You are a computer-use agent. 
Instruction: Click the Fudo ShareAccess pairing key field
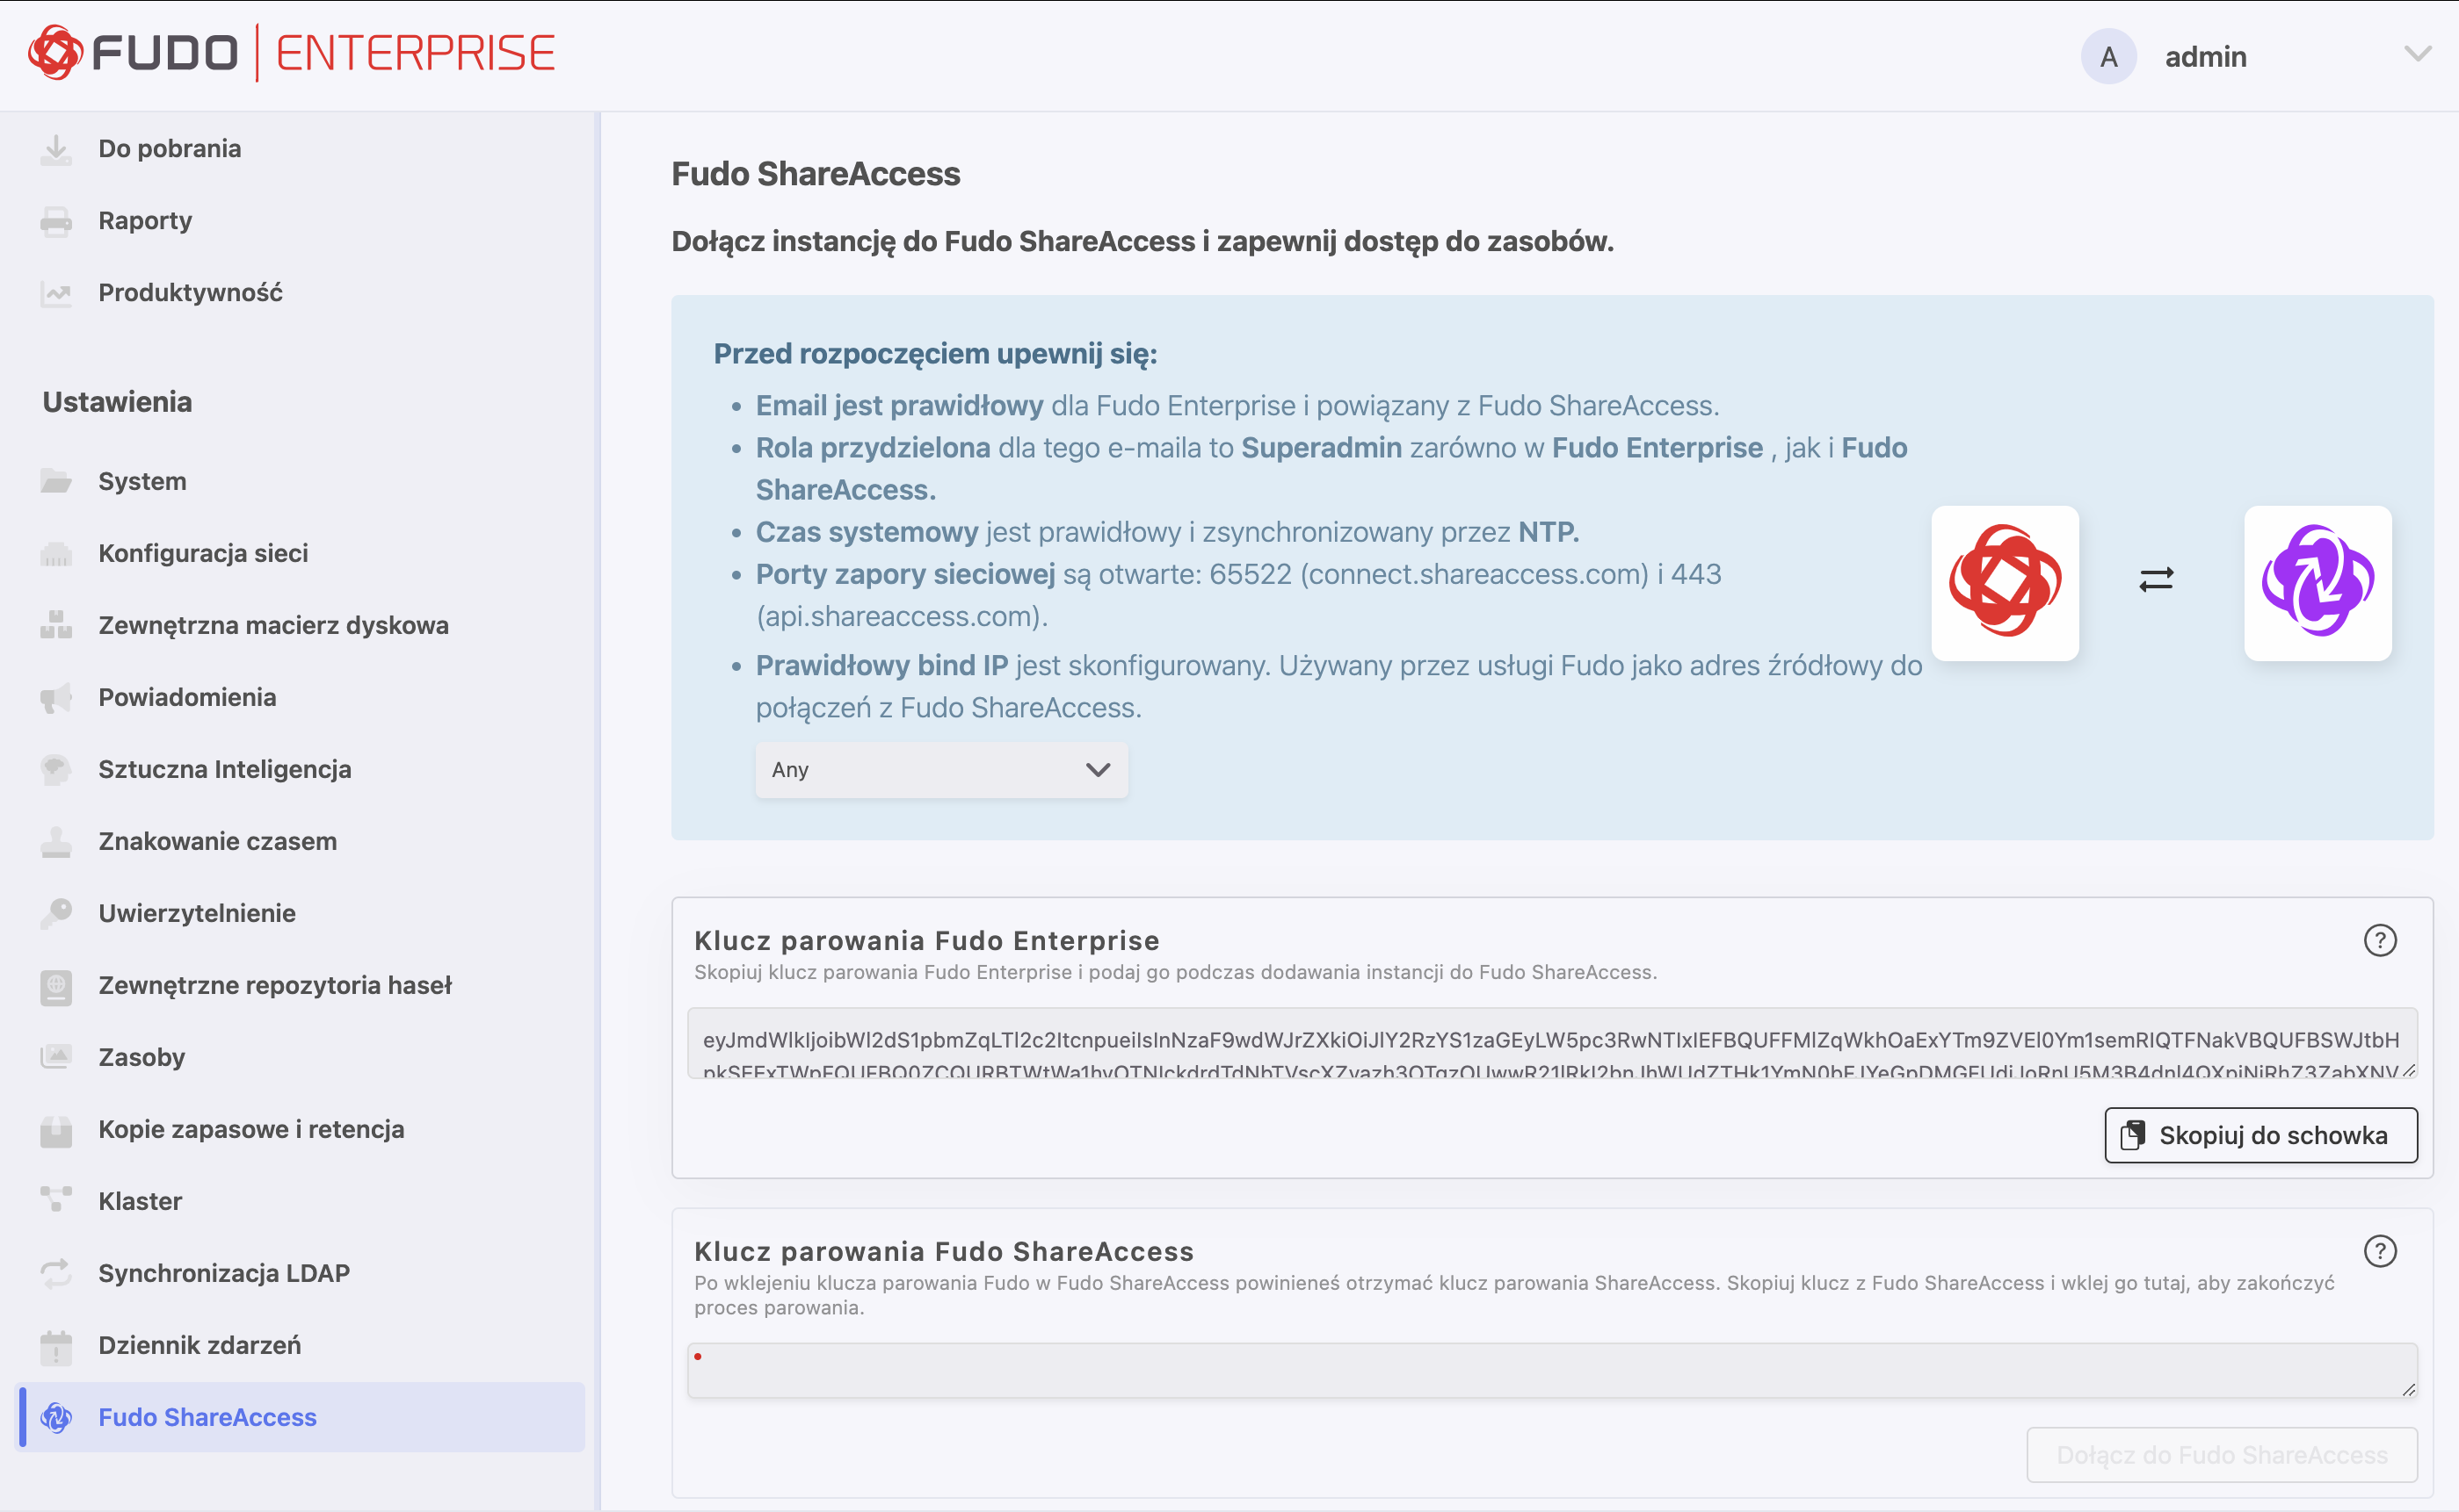click(1551, 1370)
